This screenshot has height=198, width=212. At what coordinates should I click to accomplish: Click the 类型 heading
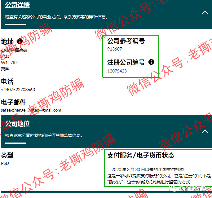7,155
